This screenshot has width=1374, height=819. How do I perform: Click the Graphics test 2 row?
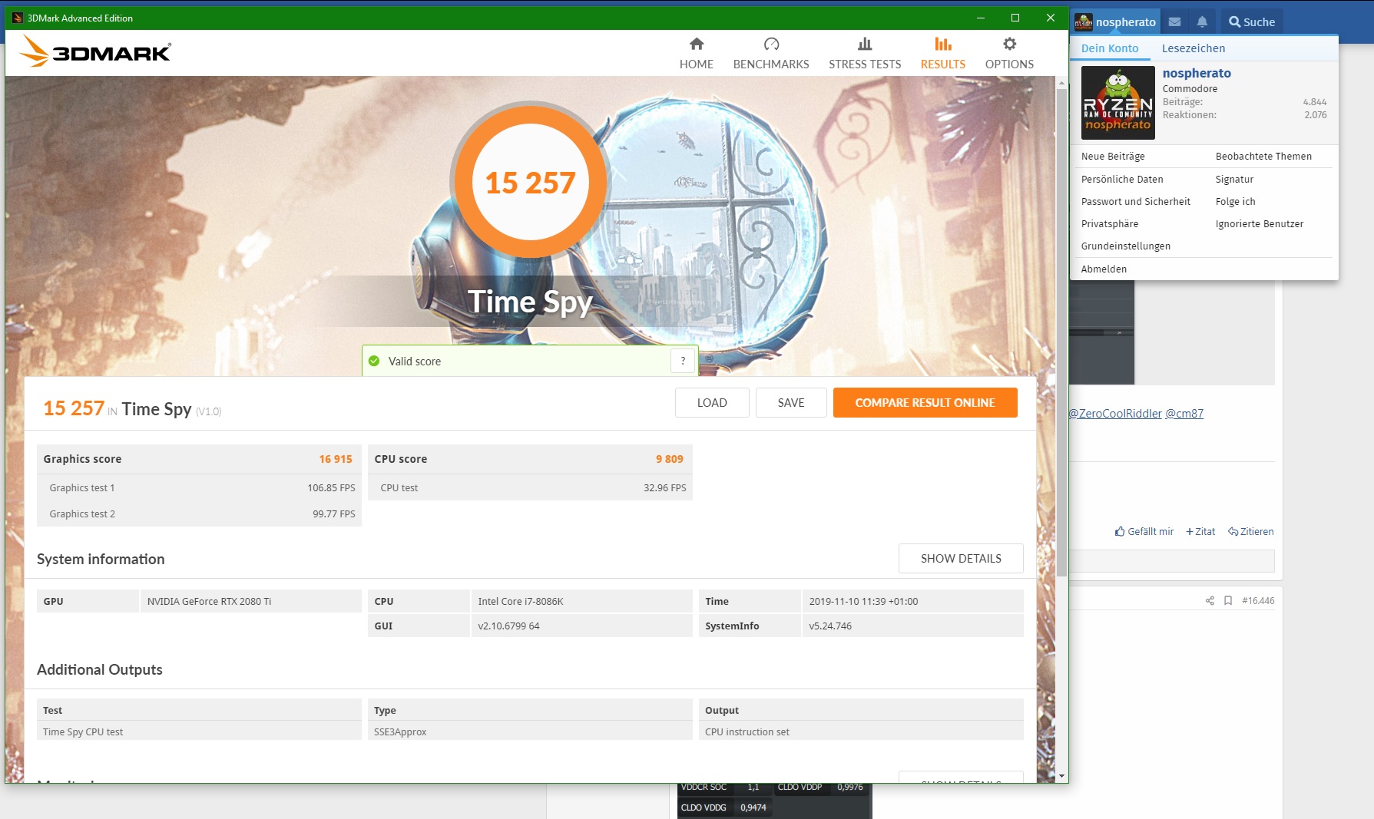pos(199,514)
